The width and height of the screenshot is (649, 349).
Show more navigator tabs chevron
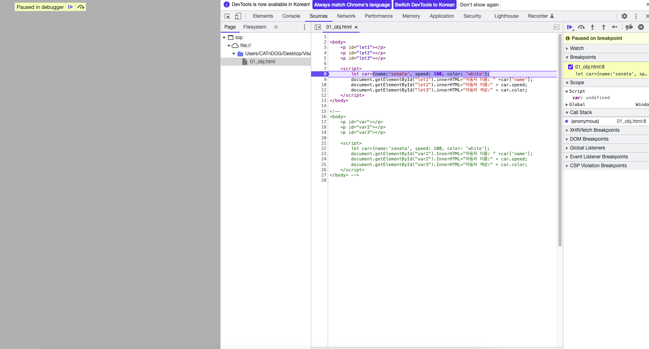[276, 27]
